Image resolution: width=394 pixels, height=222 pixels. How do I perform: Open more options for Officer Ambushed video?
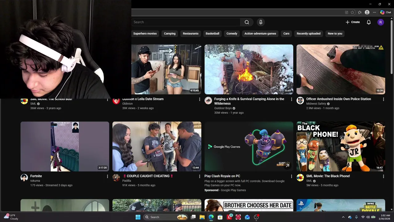(x=384, y=99)
